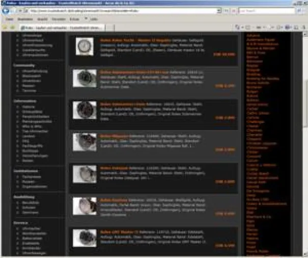Open the Favoriten menu
Viewport: 308px width, 258px height.
(59, 19)
